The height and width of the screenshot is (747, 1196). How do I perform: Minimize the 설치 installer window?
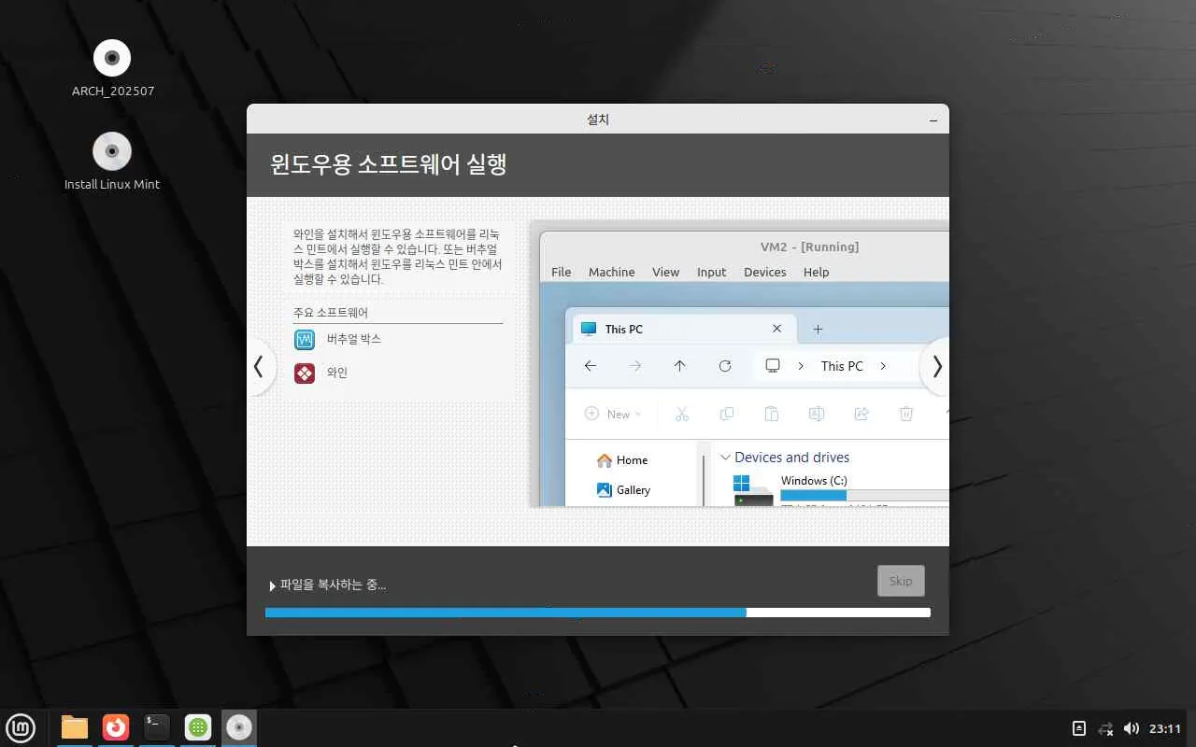coord(933,120)
